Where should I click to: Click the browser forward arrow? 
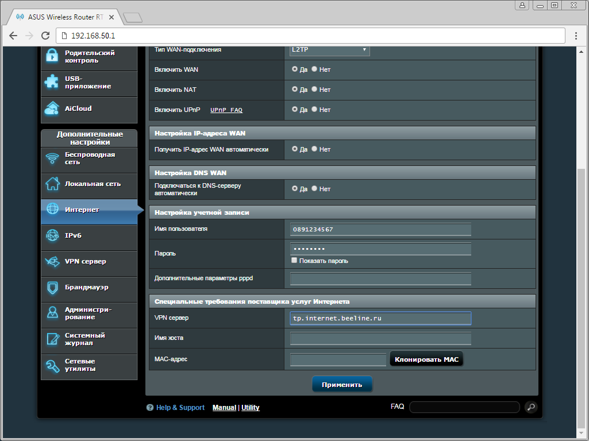(29, 36)
